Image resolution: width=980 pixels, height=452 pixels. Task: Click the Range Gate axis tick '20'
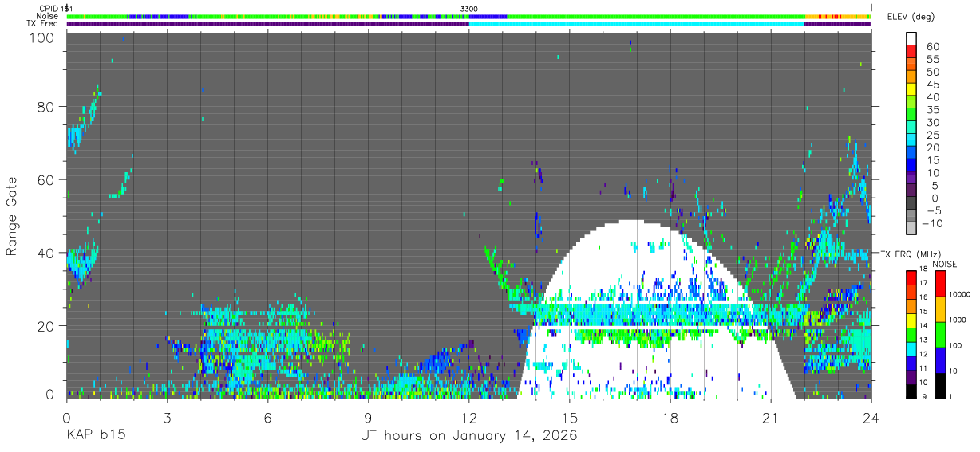(x=46, y=326)
